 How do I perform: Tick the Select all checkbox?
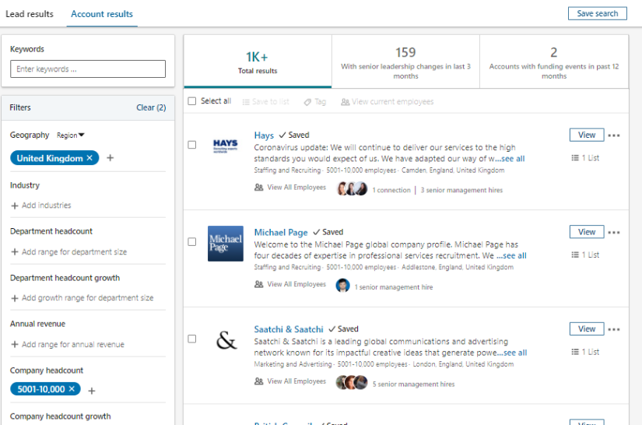click(192, 100)
